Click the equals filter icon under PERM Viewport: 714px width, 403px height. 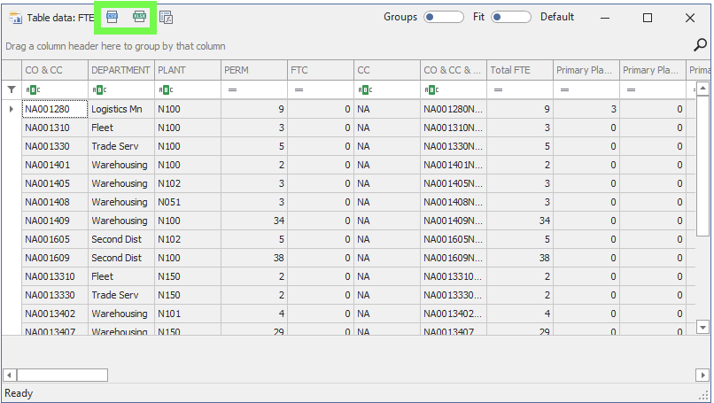232,89
